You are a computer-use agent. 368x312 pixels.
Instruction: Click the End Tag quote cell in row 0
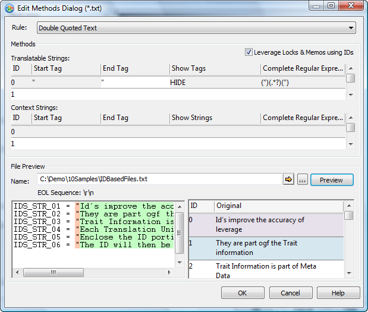coord(135,83)
